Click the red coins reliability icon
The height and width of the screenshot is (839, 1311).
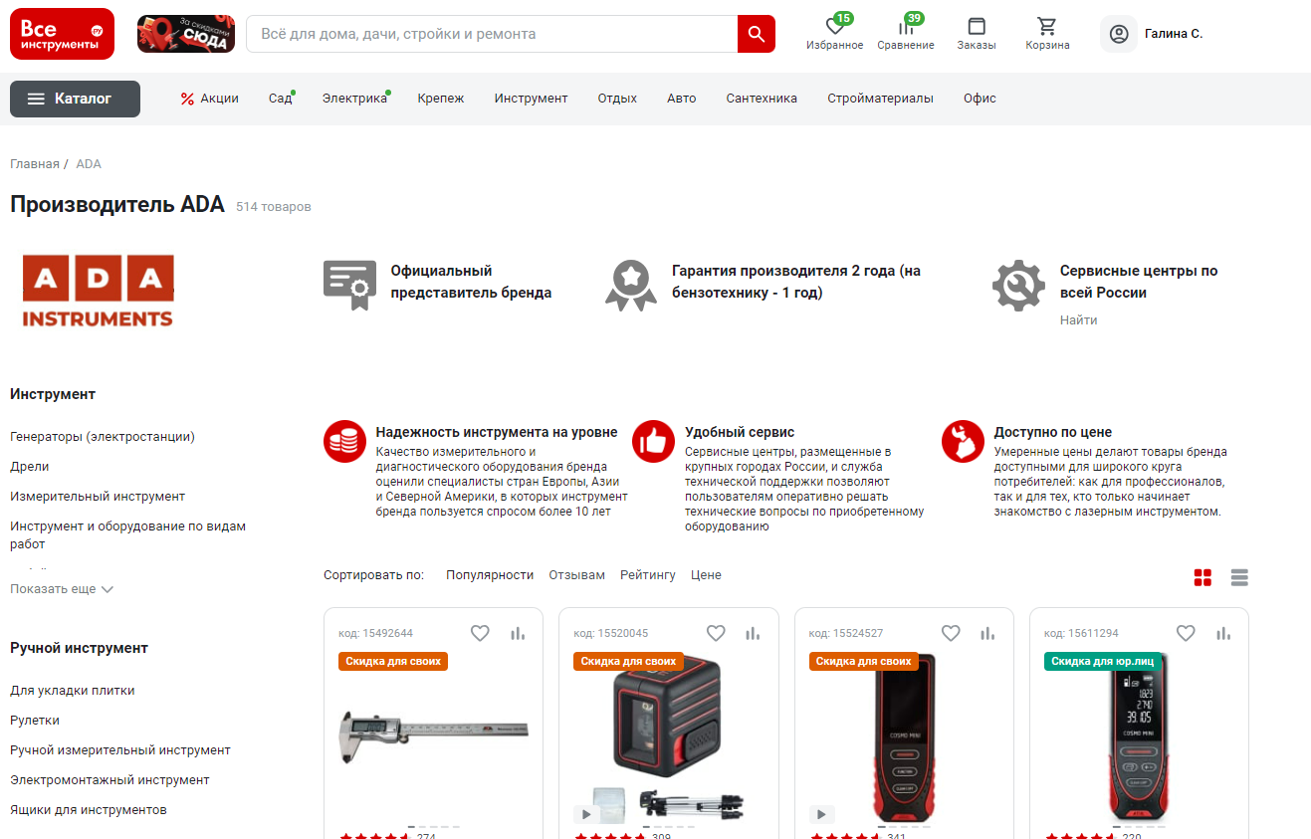coord(344,442)
